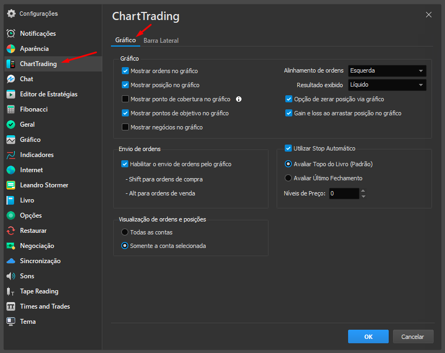Toggle Utilizar Stop Automático checkbox

(288, 148)
